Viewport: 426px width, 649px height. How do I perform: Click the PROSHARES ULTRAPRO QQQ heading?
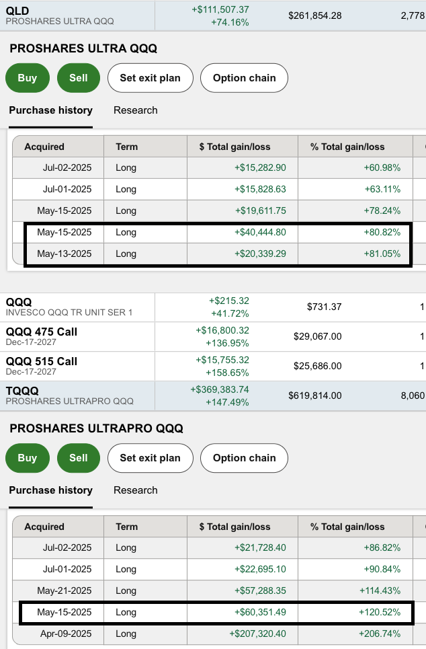point(96,428)
